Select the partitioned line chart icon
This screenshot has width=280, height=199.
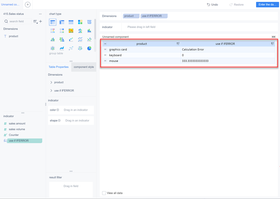[80, 39]
